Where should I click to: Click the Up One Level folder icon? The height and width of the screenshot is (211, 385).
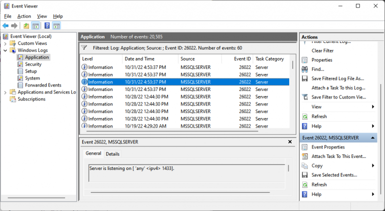point(26,25)
